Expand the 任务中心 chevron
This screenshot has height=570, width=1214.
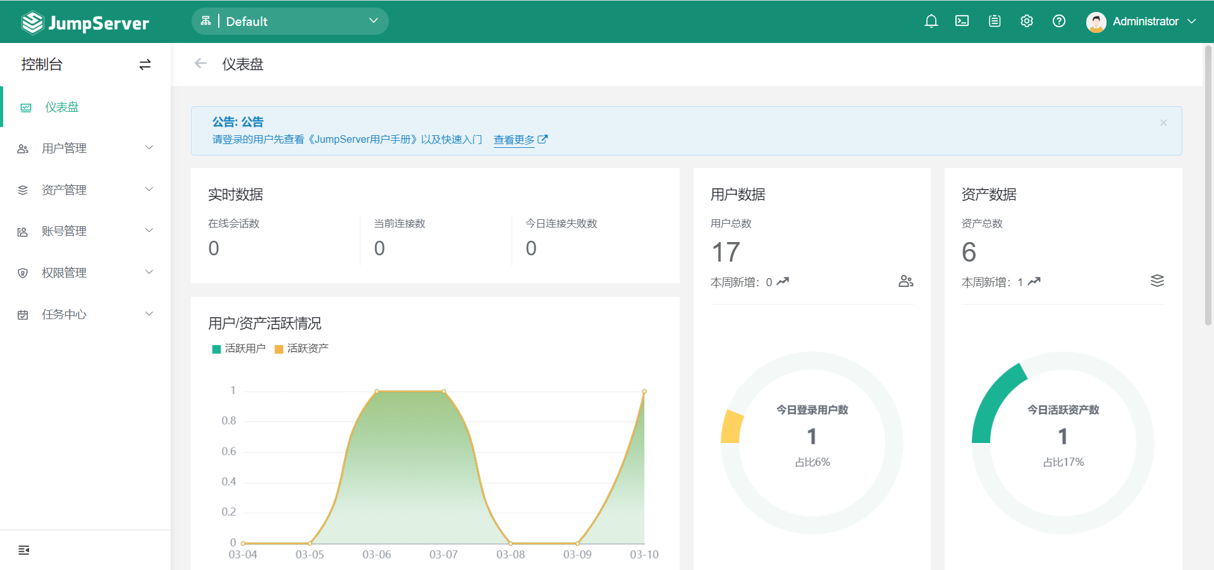click(149, 314)
